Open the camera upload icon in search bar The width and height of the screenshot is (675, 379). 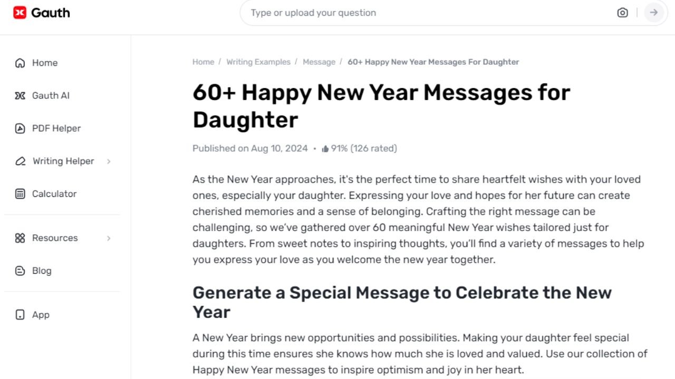click(622, 13)
